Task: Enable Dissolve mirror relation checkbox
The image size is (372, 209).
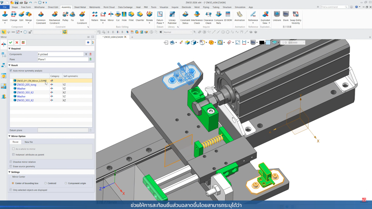Action: pyautogui.click(x=11, y=162)
